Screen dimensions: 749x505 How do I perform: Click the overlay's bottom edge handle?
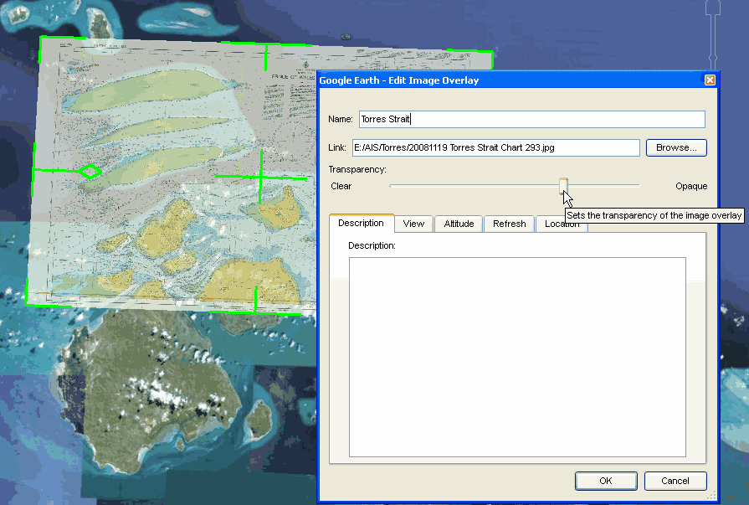(x=255, y=301)
